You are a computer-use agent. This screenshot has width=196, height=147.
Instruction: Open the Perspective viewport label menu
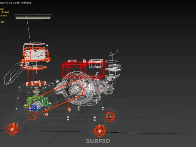pos(3,3)
